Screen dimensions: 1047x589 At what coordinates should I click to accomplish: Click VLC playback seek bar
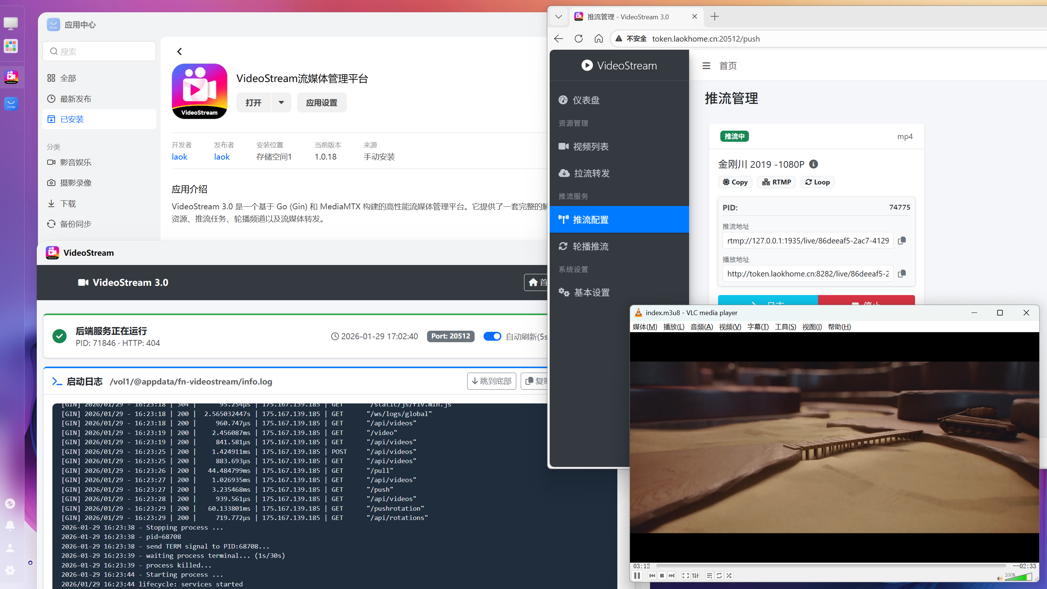click(831, 566)
